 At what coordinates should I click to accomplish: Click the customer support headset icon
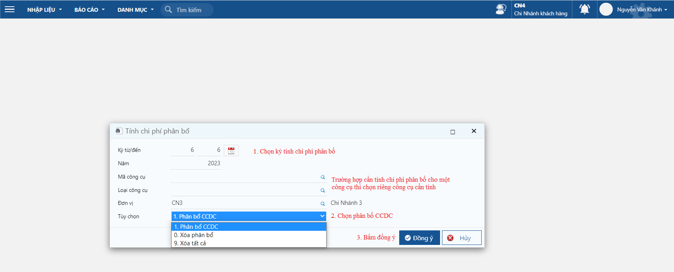(x=501, y=9)
